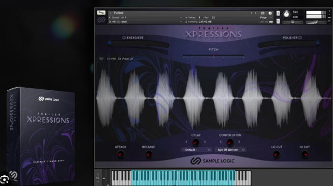
Task: Open the instrument info icon
Action: 270,13
